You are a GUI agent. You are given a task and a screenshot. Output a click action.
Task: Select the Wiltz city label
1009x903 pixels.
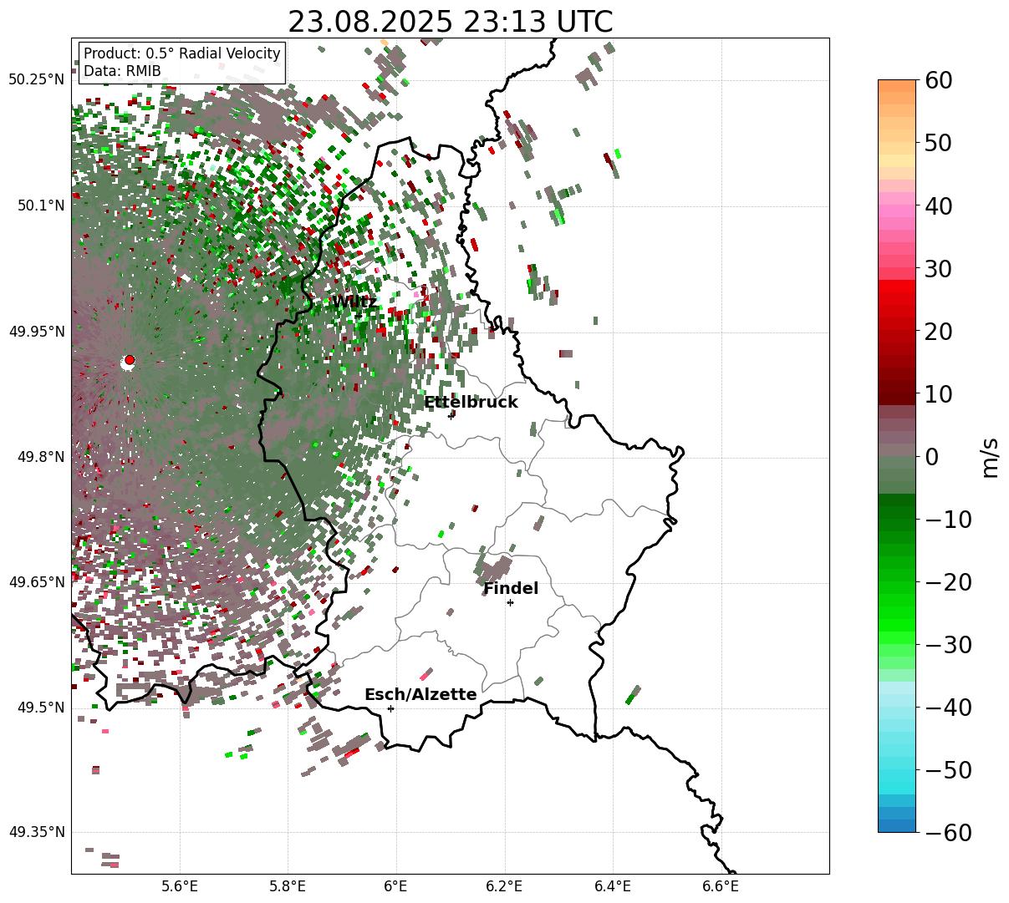pyautogui.click(x=354, y=302)
